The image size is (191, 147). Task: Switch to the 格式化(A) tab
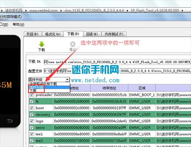[53, 34]
